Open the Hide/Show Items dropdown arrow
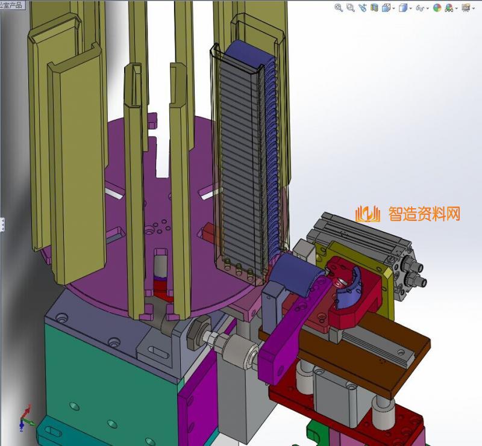This screenshot has height=446, width=482. click(x=428, y=8)
